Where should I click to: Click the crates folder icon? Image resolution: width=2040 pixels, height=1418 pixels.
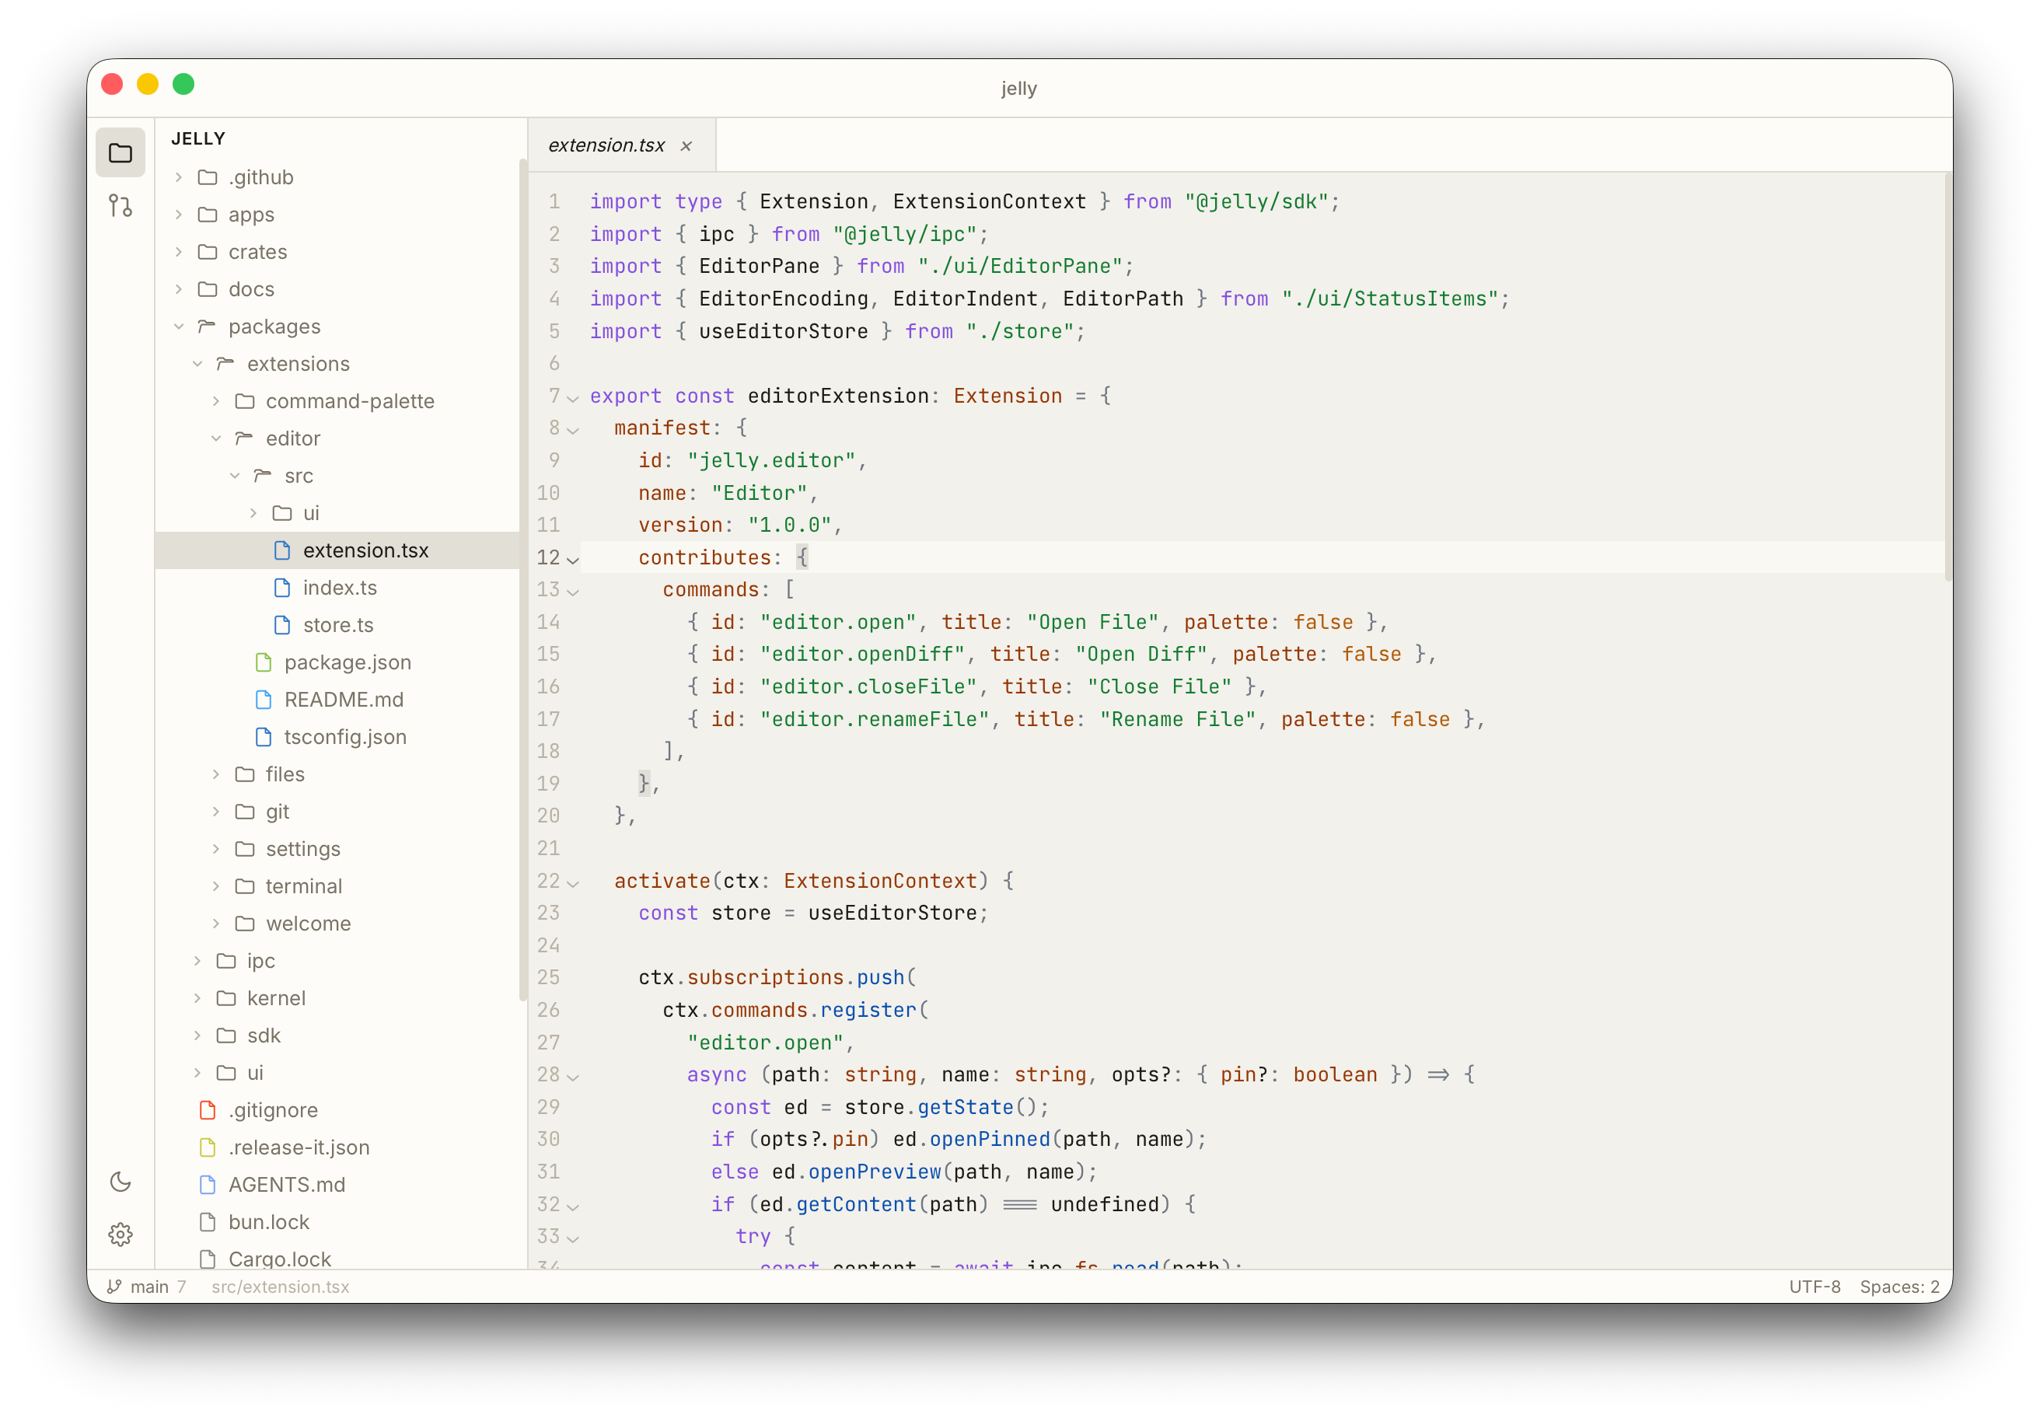tap(208, 251)
